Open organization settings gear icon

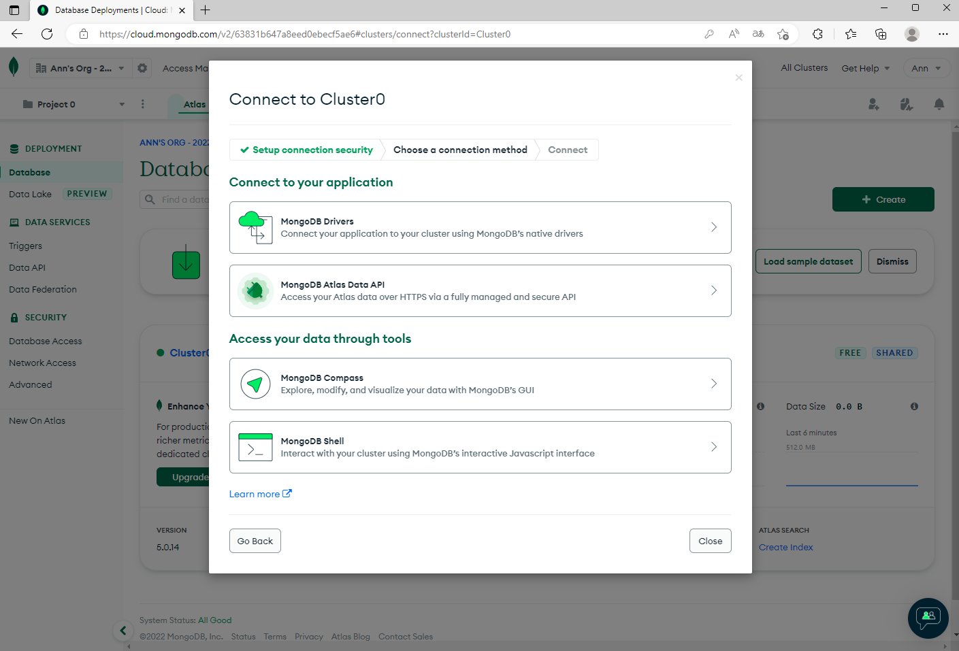tap(142, 68)
